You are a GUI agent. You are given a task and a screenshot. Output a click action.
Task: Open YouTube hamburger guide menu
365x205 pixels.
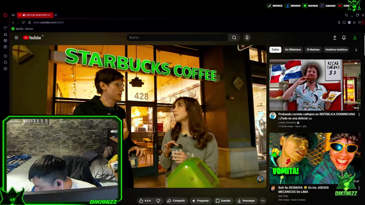(x=16, y=38)
